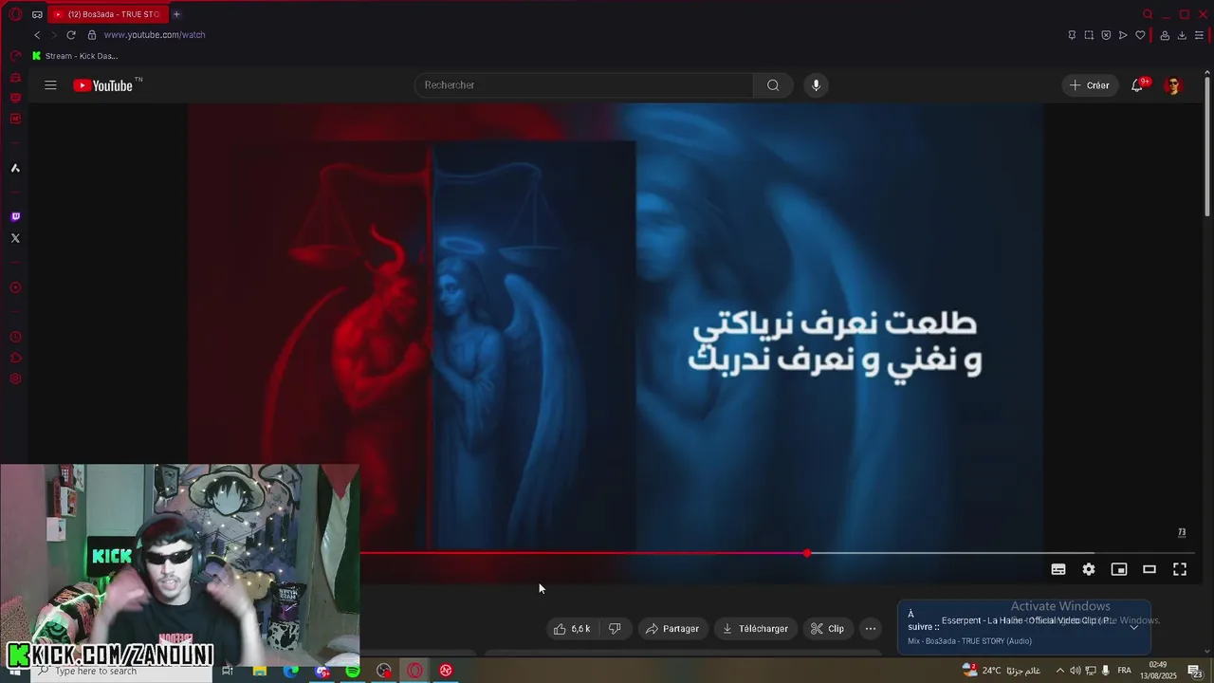Screen dimensions: 1214x683
Task: Open the ad blocker shield icon
Action: 1106,35
